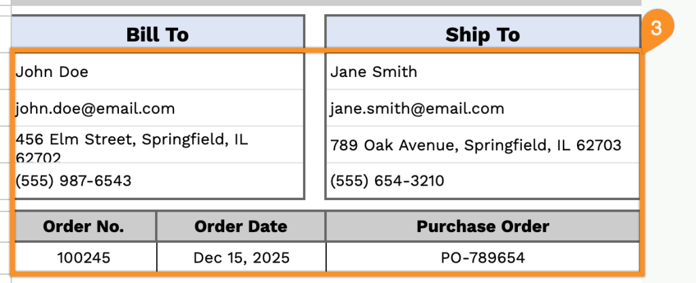Click the blank cell between John Doe and Jane Smith
This screenshot has height=283, width=696.
pos(315,71)
